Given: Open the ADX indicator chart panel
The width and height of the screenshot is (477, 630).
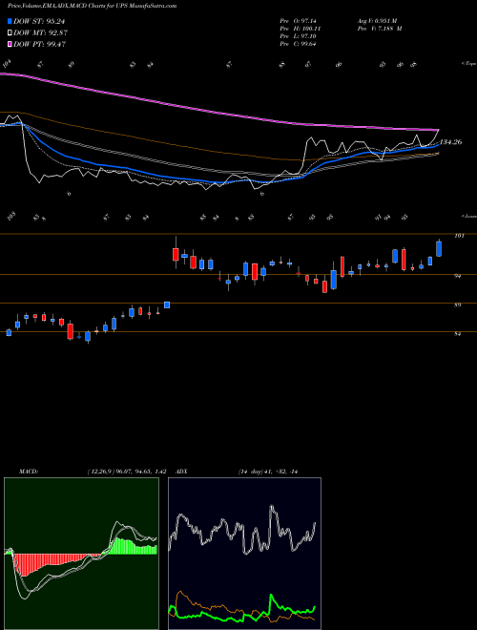Looking at the screenshot, I should [x=244, y=554].
